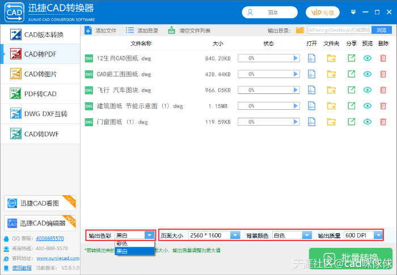The image size is (397, 275).
Task: Delete 建筑图纸 节能示意图 (1).dwg with trash icon
Action: point(383,106)
